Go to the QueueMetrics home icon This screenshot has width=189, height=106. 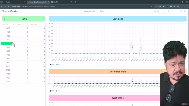(x=185, y=11)
